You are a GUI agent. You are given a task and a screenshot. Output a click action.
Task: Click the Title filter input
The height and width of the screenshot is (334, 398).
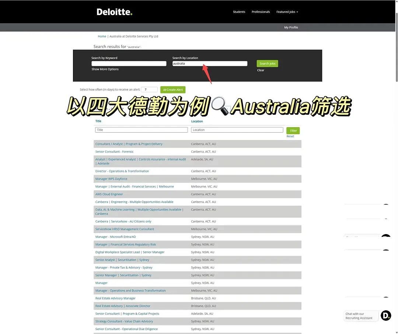click(142, 130)
